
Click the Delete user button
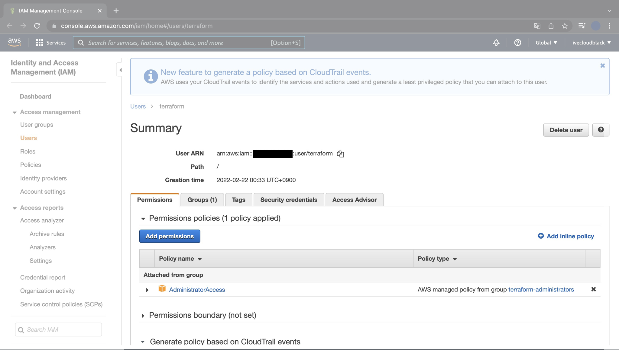click(566, 129)
